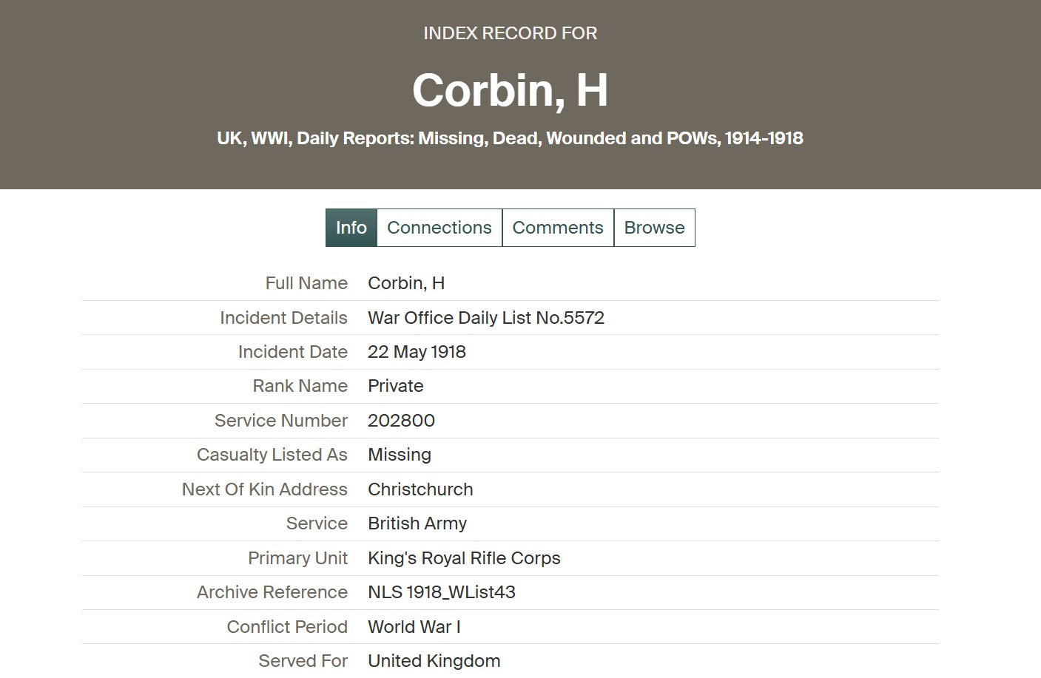Image resolution: width=1041 pixels, height=678 pixels.
Task: Click the unit King's Royal Rifle Corps
Action: tap(464, 558)
